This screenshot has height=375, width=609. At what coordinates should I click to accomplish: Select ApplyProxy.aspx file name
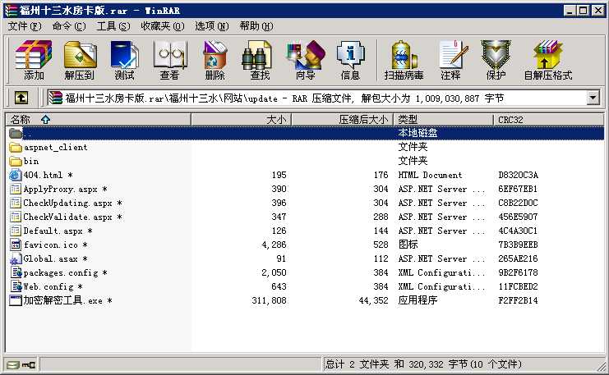(61, 190)
